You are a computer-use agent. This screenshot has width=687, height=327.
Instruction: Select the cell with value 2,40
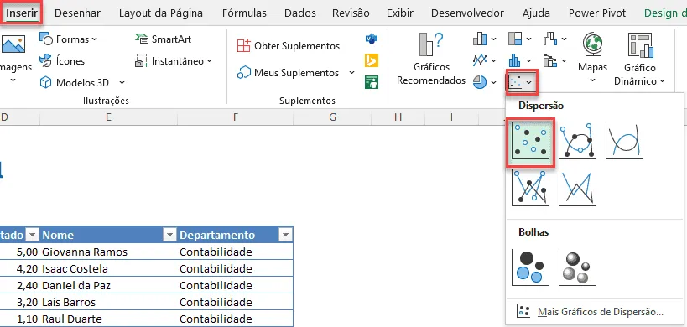click(x=20, y=285)
